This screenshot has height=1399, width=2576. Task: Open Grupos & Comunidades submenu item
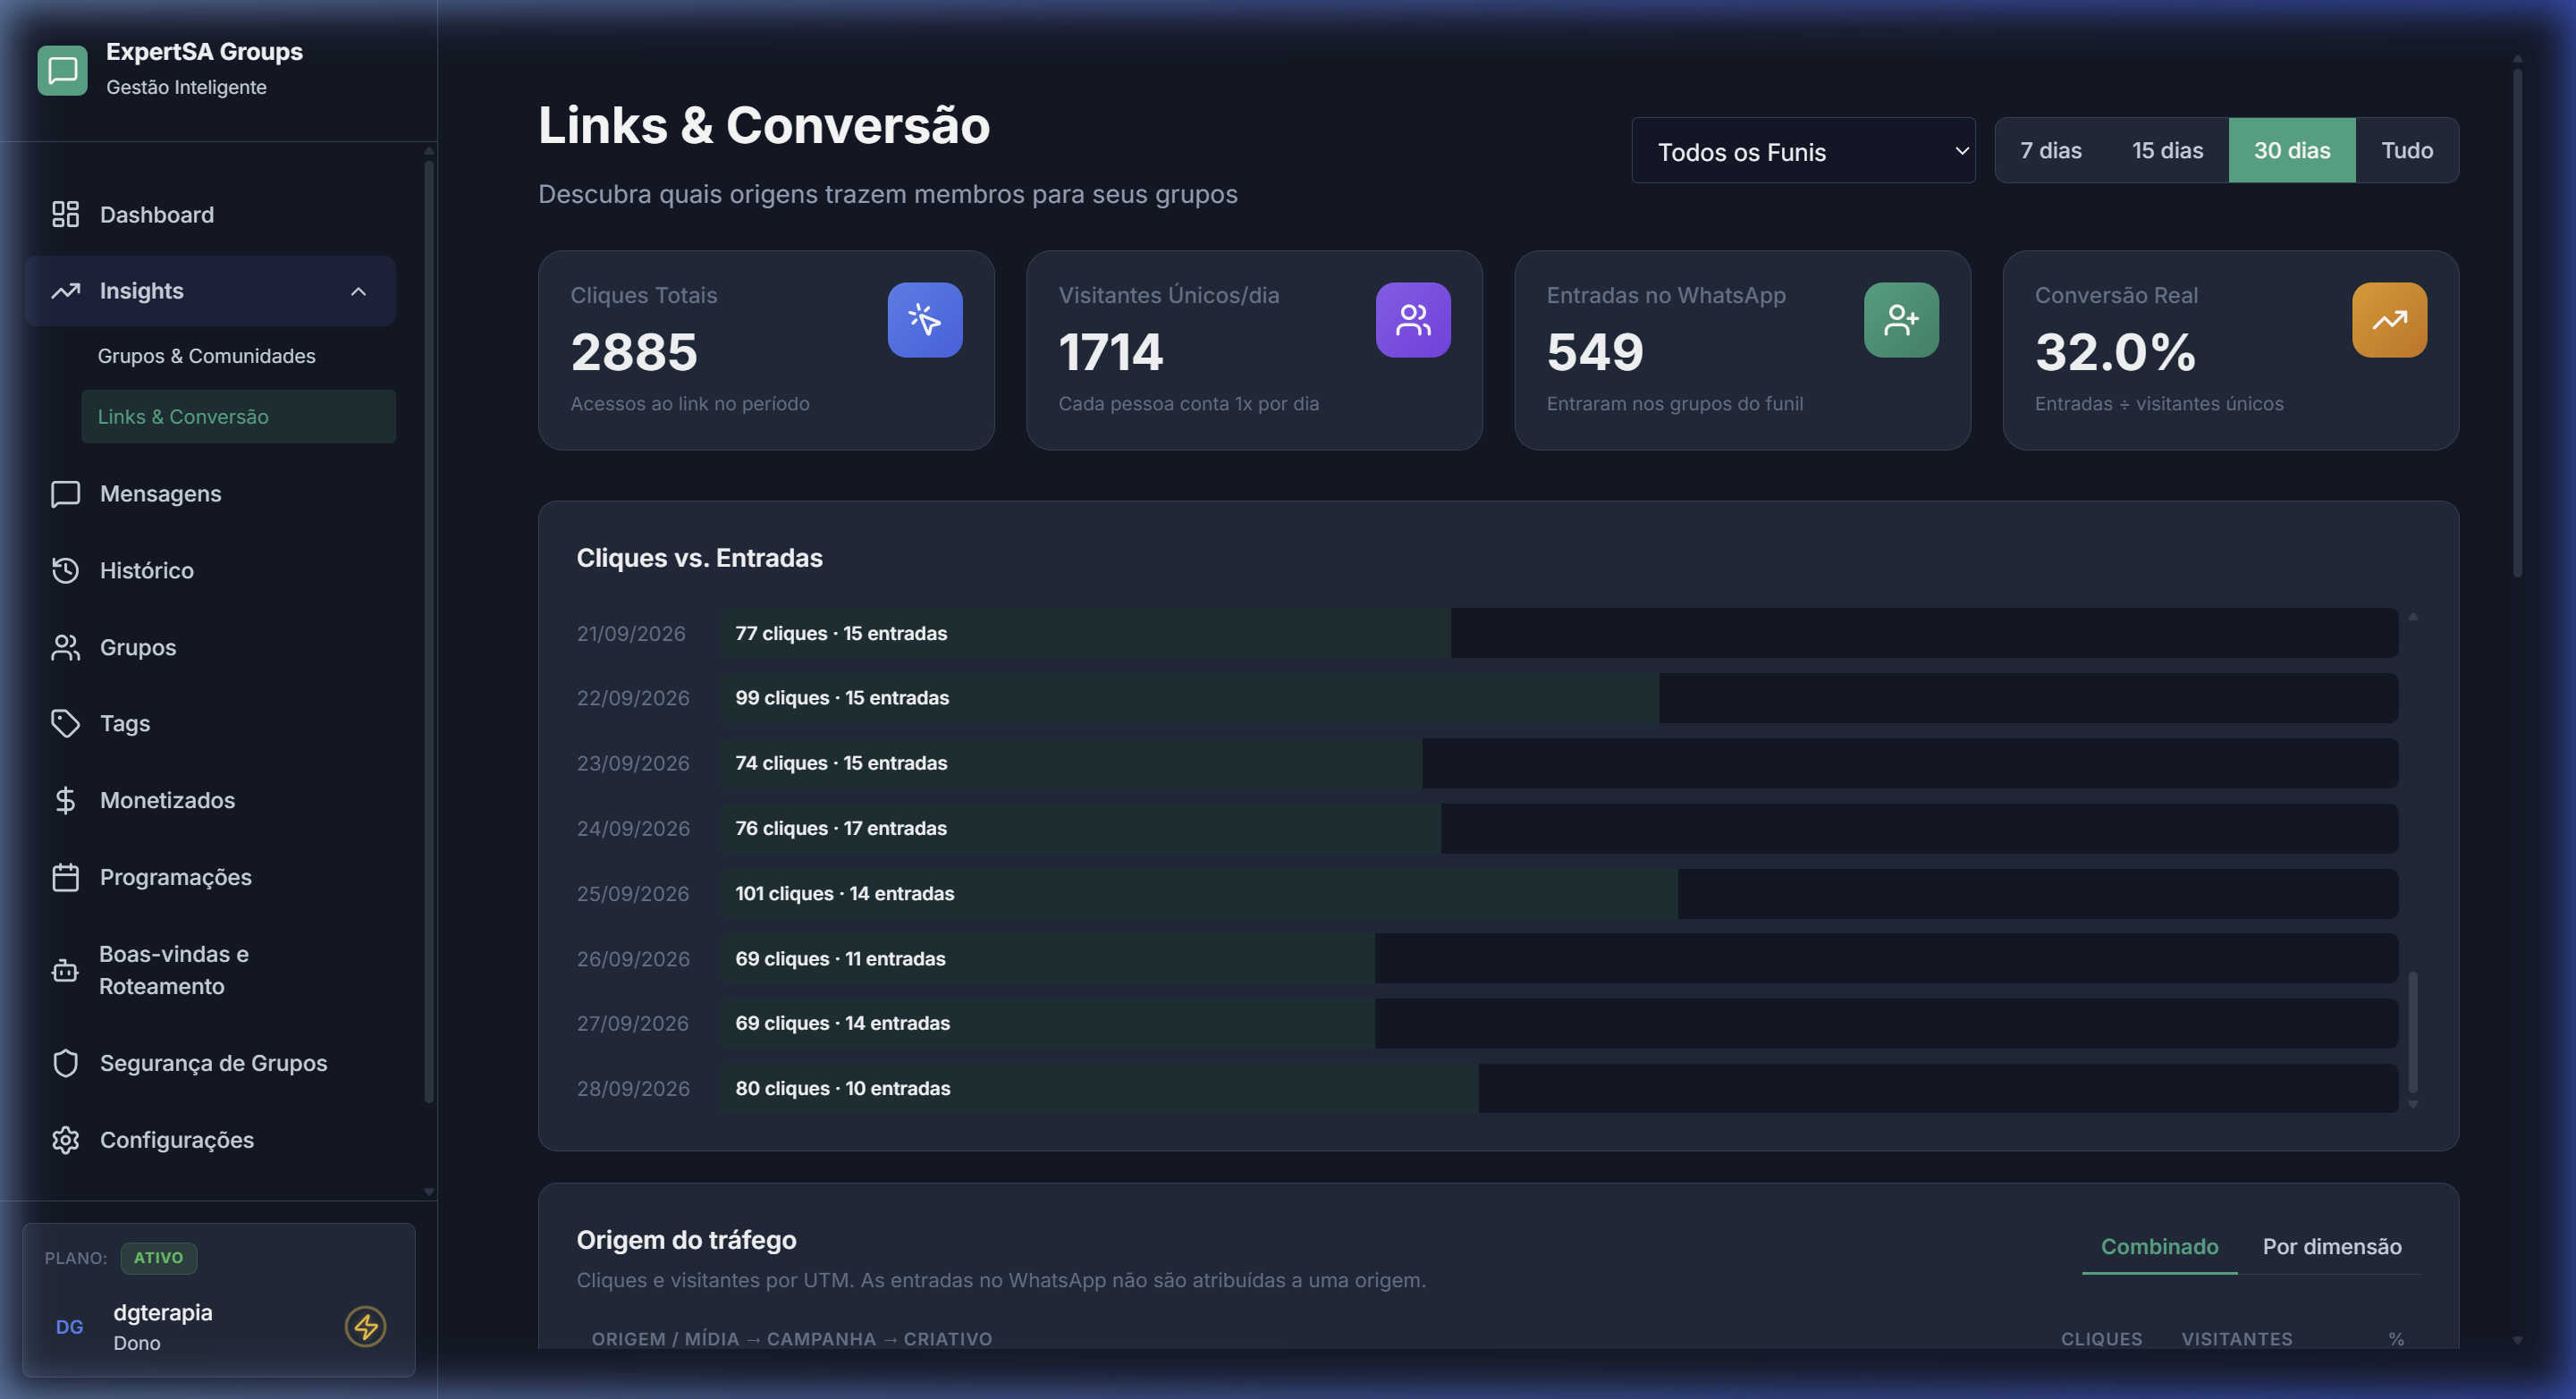click(x=238, y=356)
